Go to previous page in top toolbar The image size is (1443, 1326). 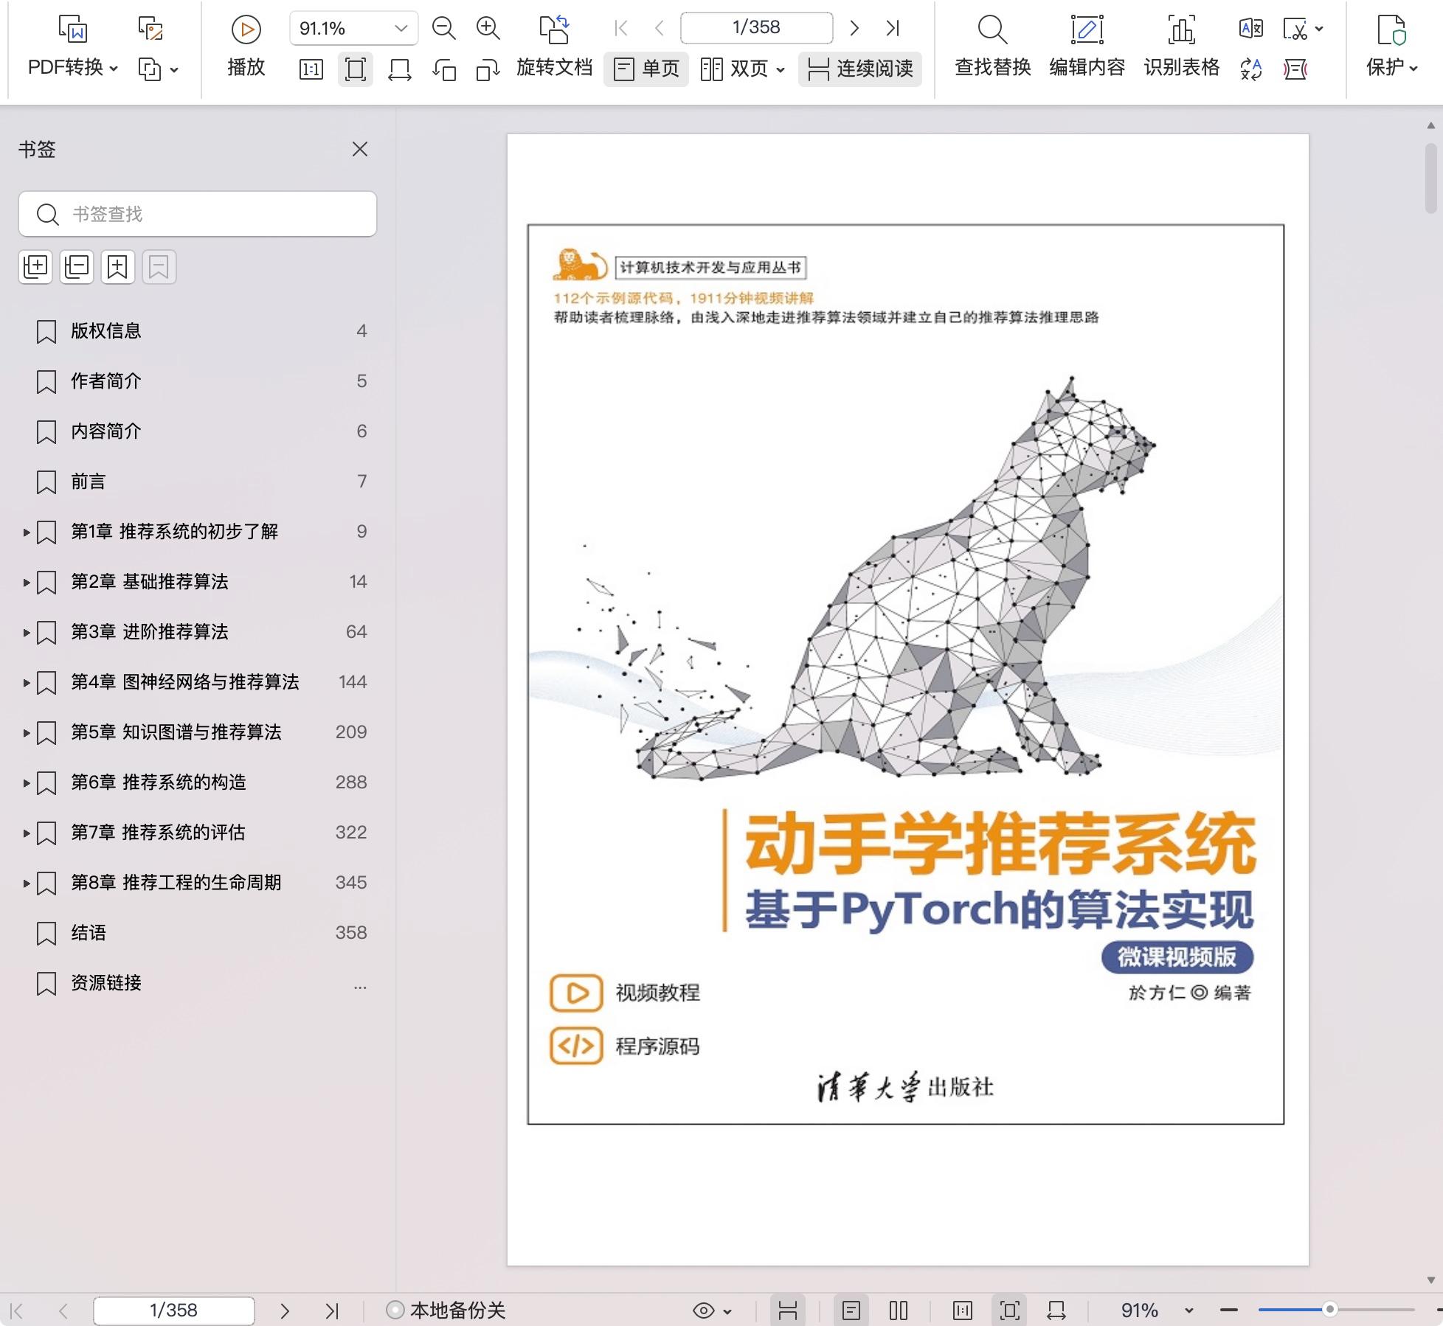[x=660, y=29]
